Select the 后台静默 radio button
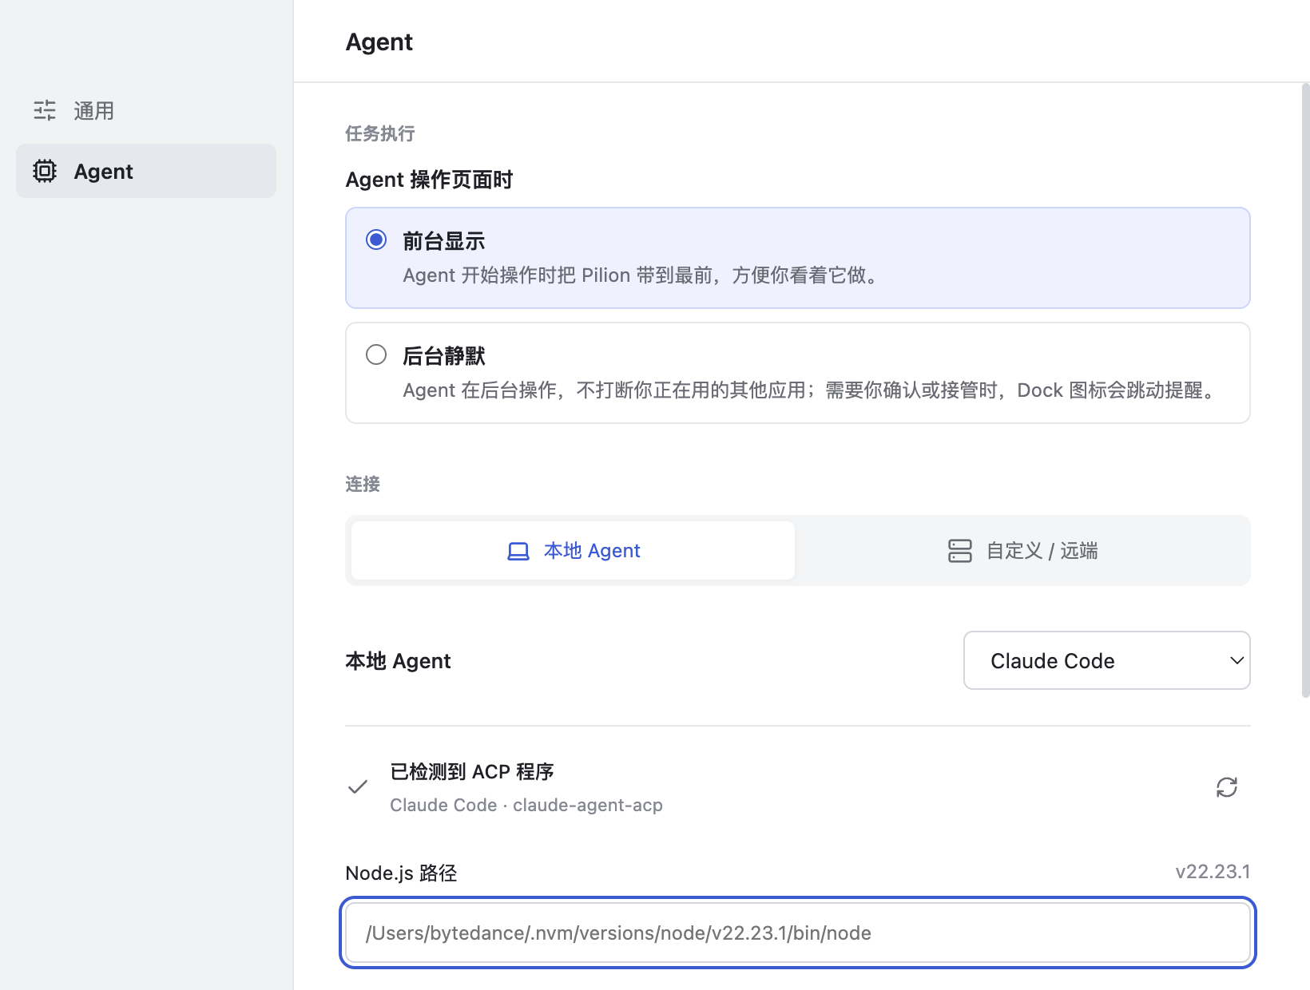Screen dimensions: 1310x990 [376, 354]
